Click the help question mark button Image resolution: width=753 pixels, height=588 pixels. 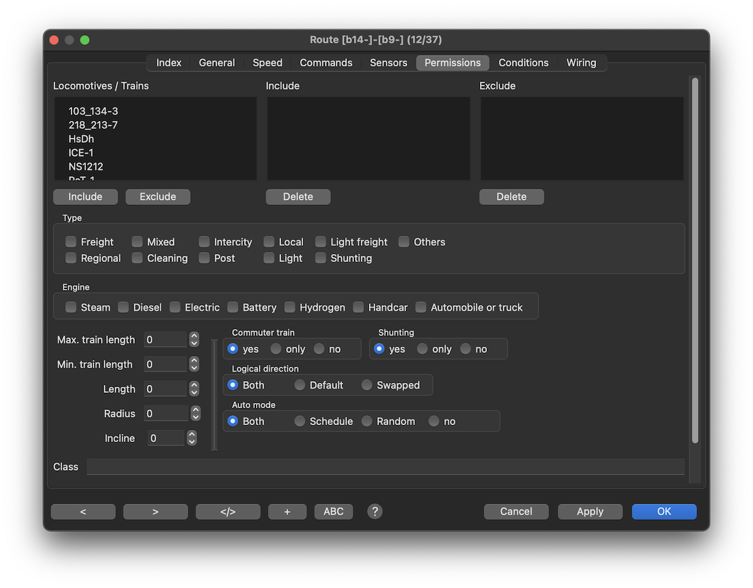click(375, 512)
